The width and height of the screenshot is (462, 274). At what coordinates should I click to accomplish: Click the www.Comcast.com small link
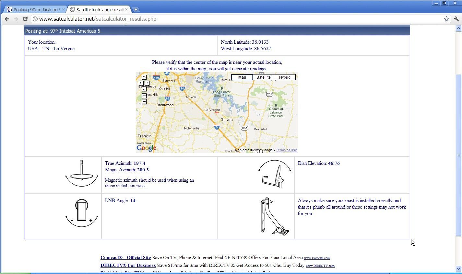pyautogui.click(x=317, y=258)
